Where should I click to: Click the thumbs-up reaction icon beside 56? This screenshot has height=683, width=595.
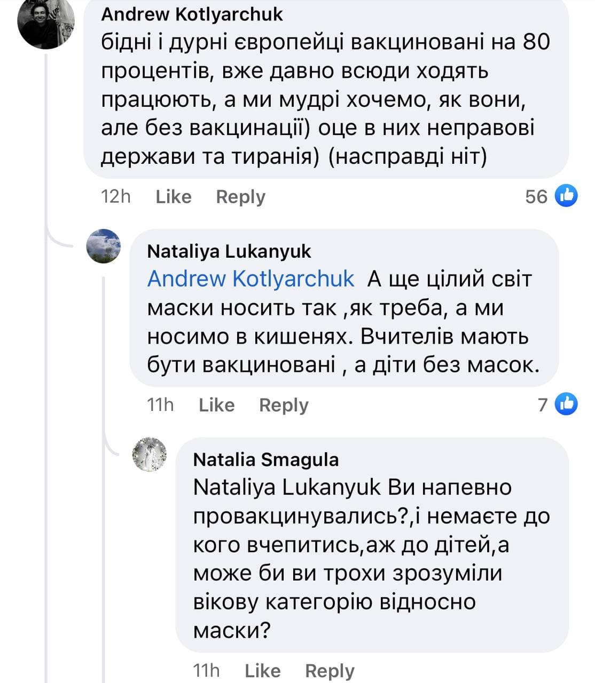point(566,196)
